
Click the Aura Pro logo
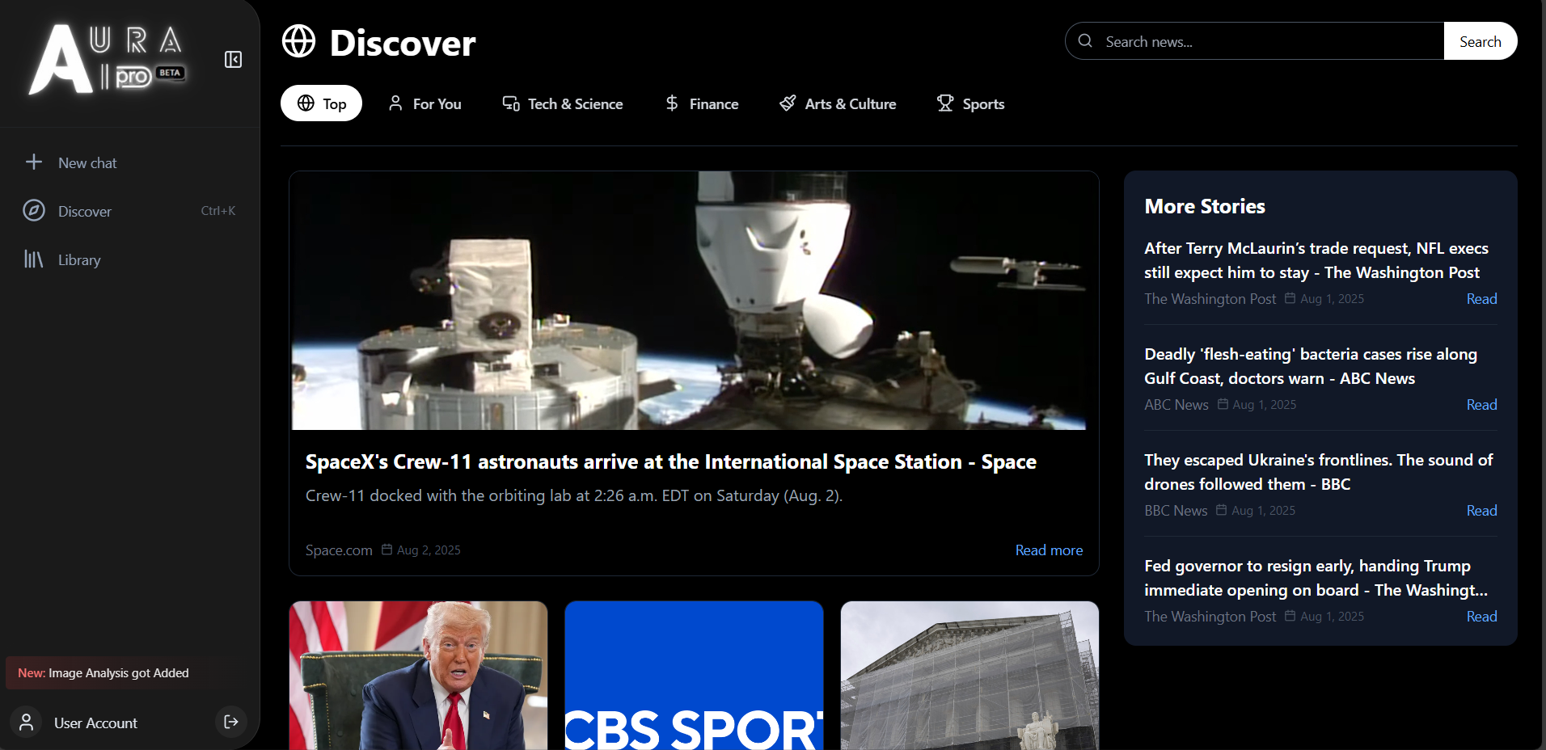point(108,59)
